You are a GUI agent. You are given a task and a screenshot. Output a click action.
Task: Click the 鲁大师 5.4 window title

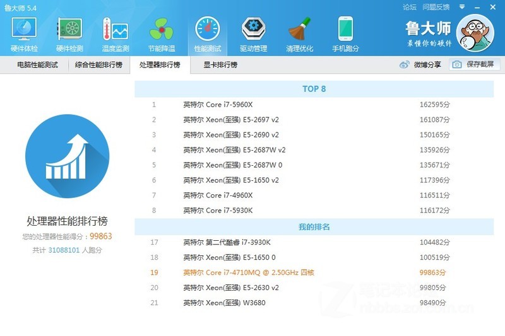click(x=20, y=8)
